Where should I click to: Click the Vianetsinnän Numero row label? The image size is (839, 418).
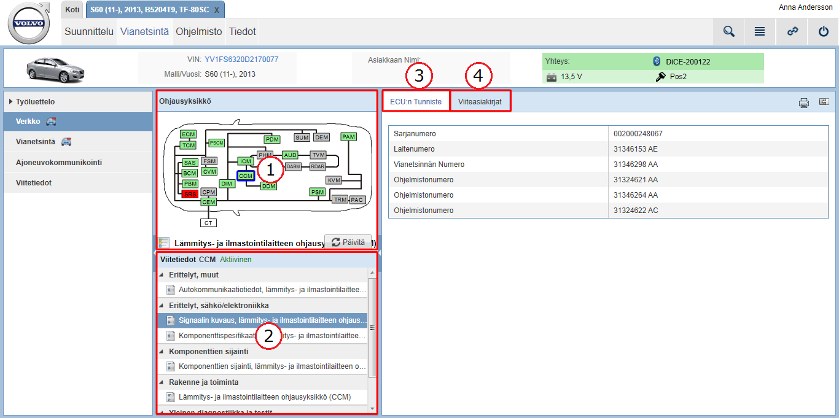pos(429,164)
